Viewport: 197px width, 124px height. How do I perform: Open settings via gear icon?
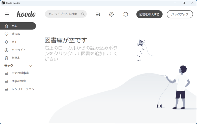tap(111, 14)
